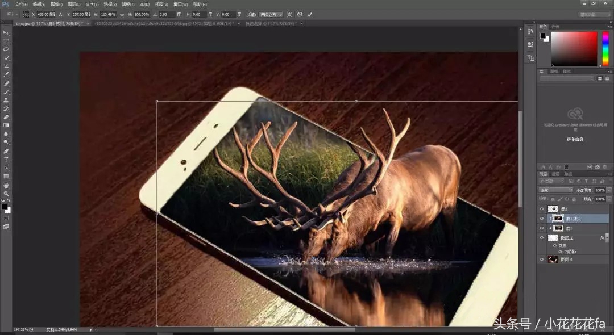
Task: Select the Zoom tool
Action: pyautogui.click(x=7, y=193)
